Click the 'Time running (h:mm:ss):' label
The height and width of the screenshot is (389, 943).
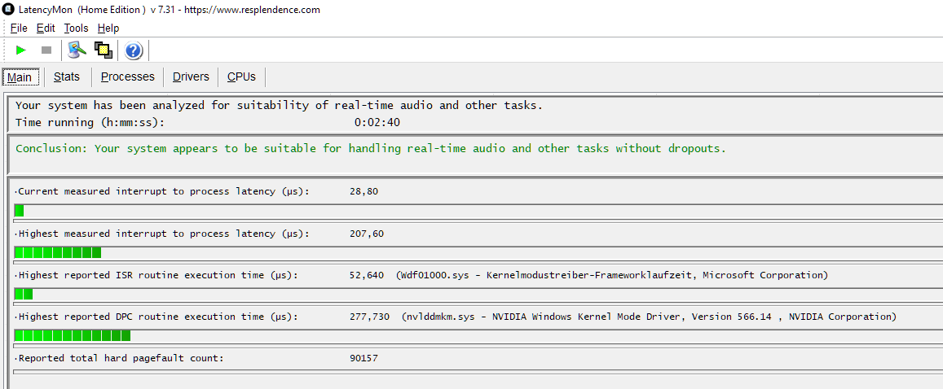(90, 122)
